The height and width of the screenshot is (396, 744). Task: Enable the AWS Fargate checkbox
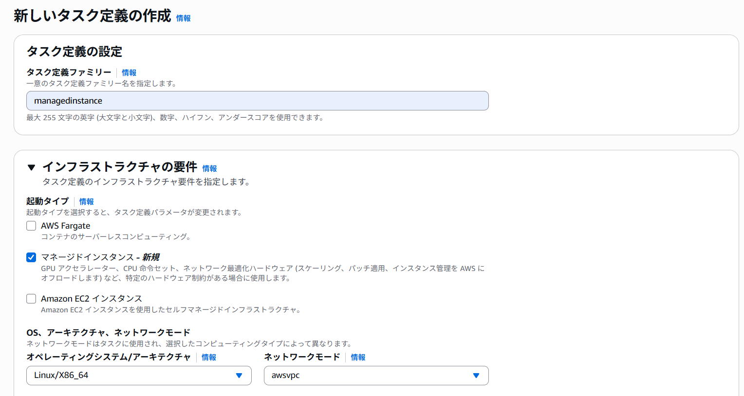pyautogui.click(x=31, y=226)
